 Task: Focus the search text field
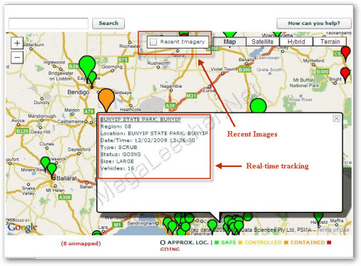click(49, 24)
